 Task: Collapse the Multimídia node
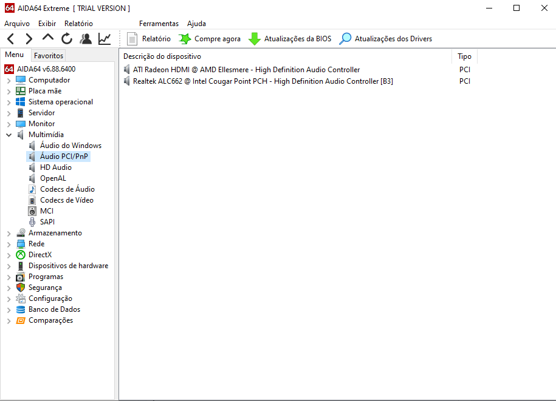9,135
